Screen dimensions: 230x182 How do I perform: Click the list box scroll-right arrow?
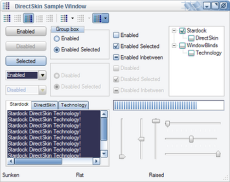point(97,161)
